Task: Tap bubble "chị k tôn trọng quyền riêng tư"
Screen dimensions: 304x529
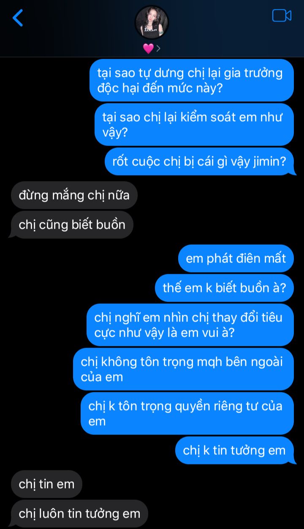Action: (x=187, y=413)
